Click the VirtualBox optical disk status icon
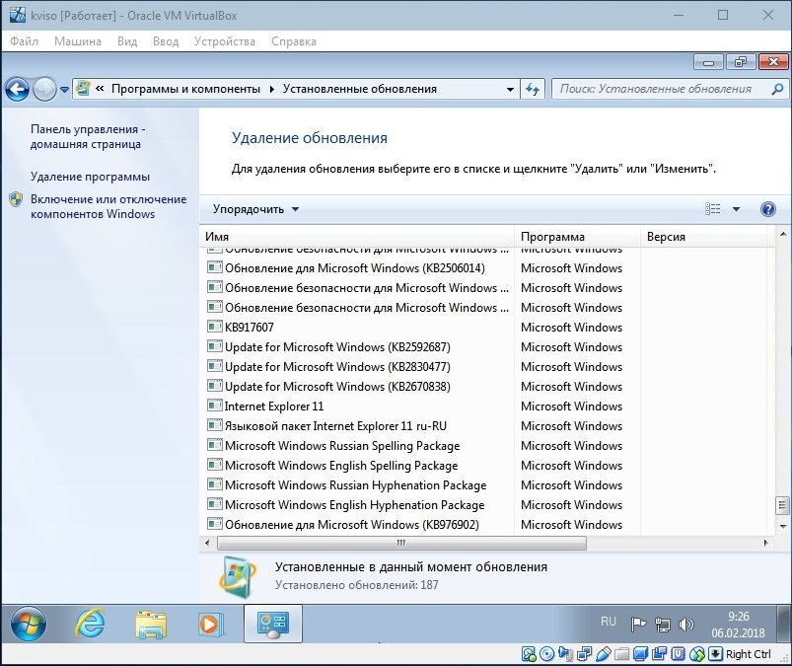 point(547,654)
